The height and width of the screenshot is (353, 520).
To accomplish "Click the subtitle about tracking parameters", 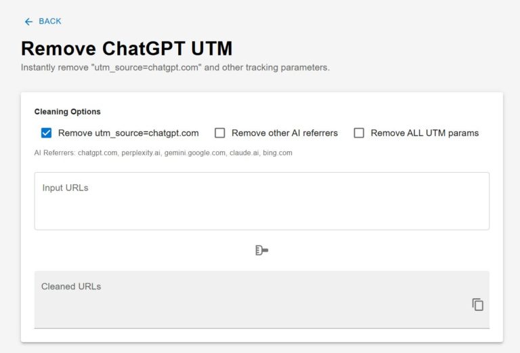I will click(x=175, y=68).
